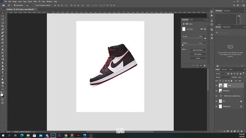Screen dimensions: 246x138
Task: Open the File menu
Action: pyautogui.click(x=5, y=2)
